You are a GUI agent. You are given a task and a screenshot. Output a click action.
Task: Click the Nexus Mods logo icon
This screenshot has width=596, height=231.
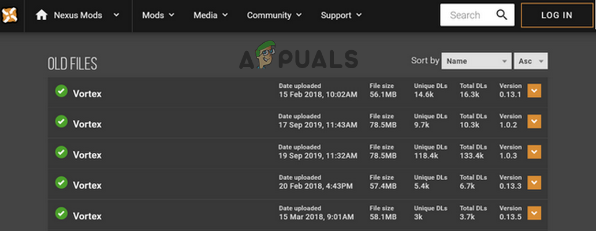9,16
